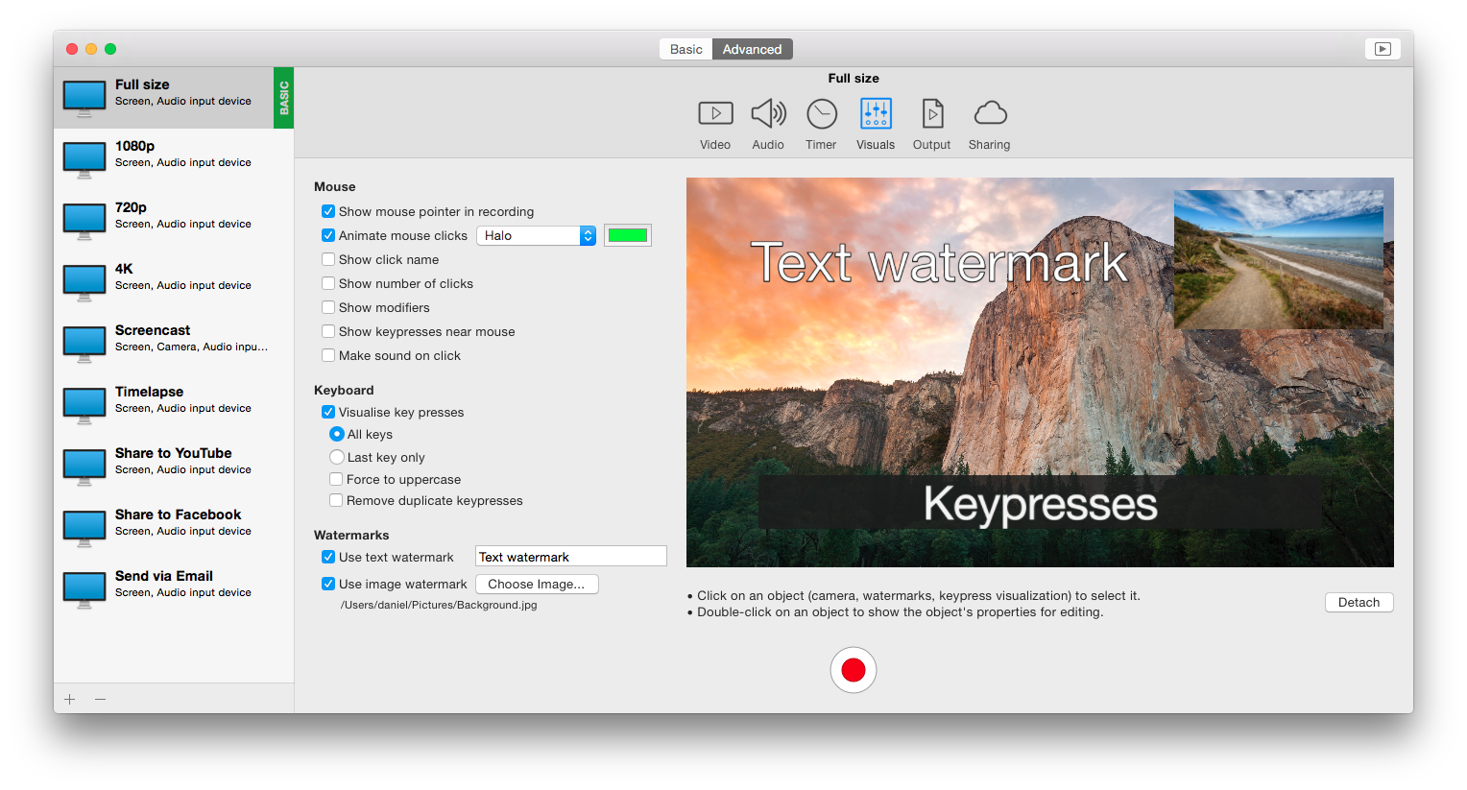Open the Sharing cloud icon

coord(989,114)
